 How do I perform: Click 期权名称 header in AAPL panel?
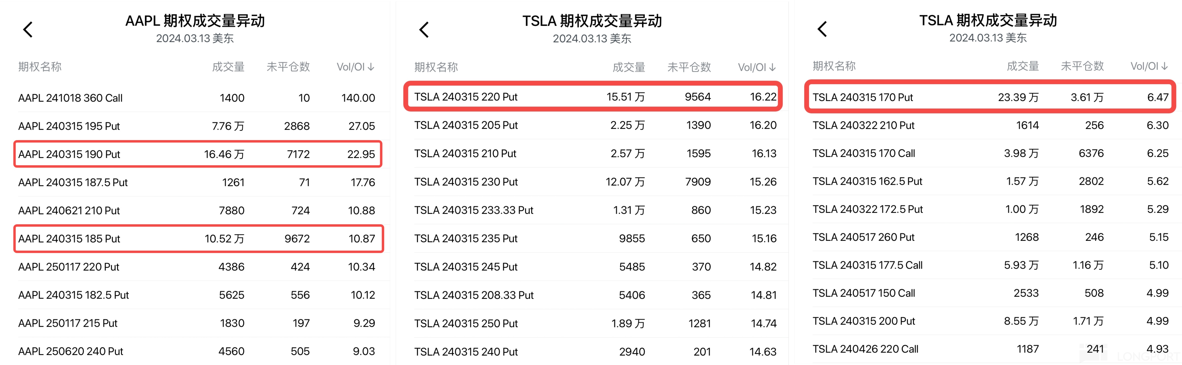tap(40, 67)
